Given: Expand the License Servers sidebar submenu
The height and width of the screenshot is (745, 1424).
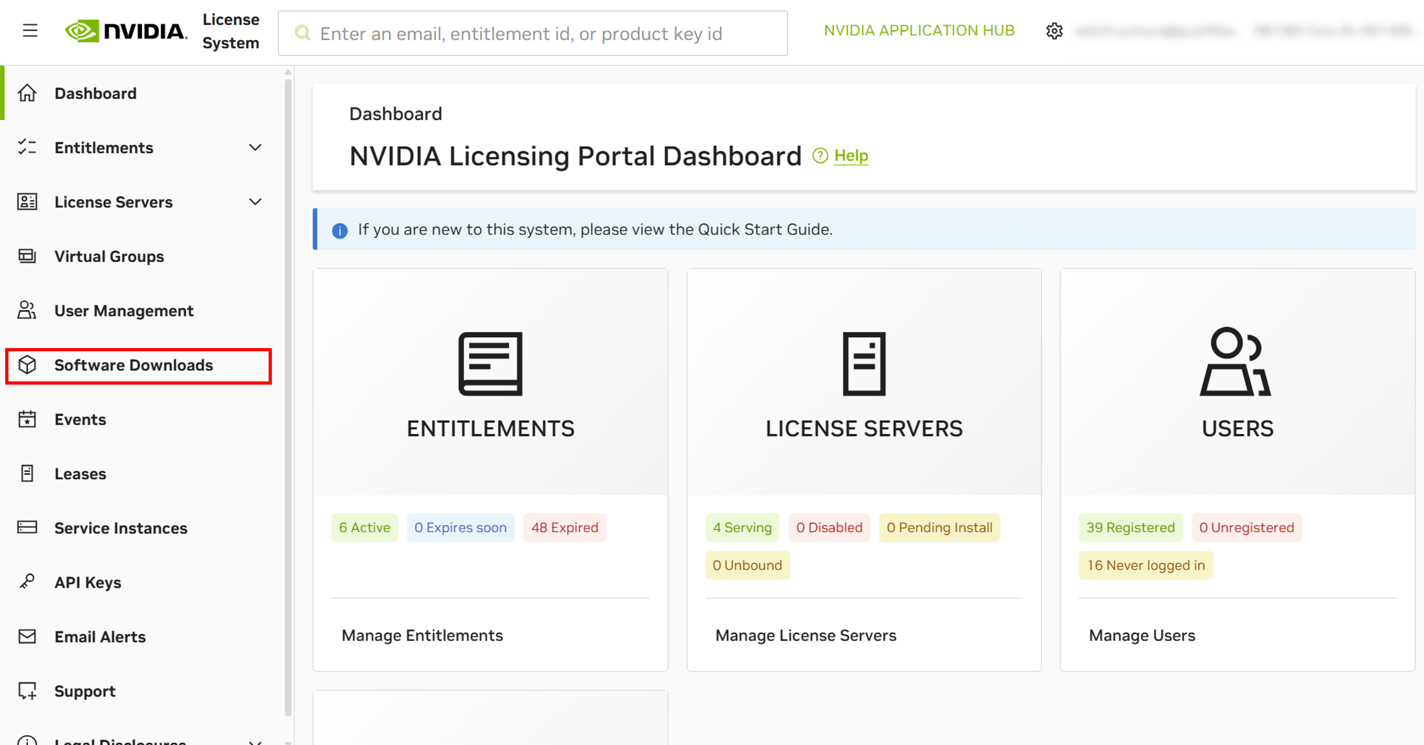Looking at the screenshot, I should [255, 202].
